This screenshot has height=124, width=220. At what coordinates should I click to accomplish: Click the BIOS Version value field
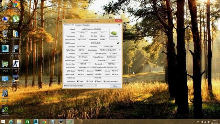click(x=96, y=43)
